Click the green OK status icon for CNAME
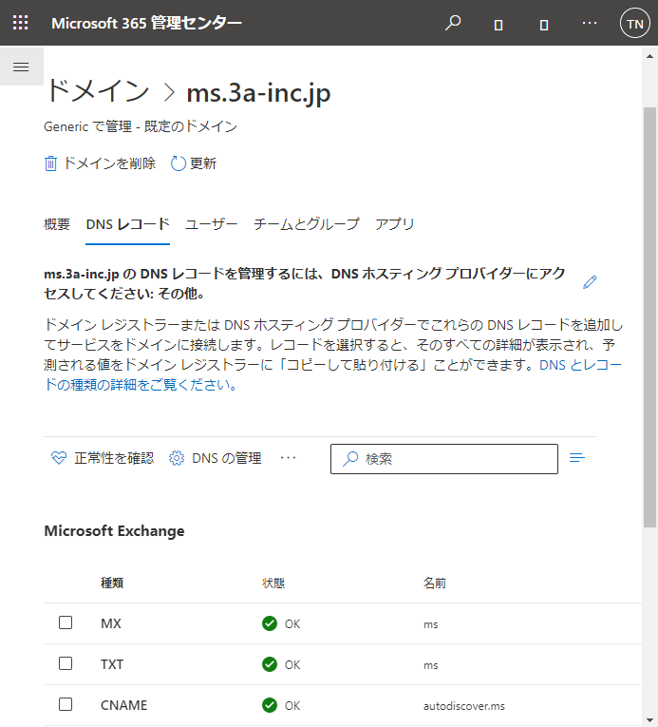The width and height of the screenshot is (658, 727). (x=270, y=705)
